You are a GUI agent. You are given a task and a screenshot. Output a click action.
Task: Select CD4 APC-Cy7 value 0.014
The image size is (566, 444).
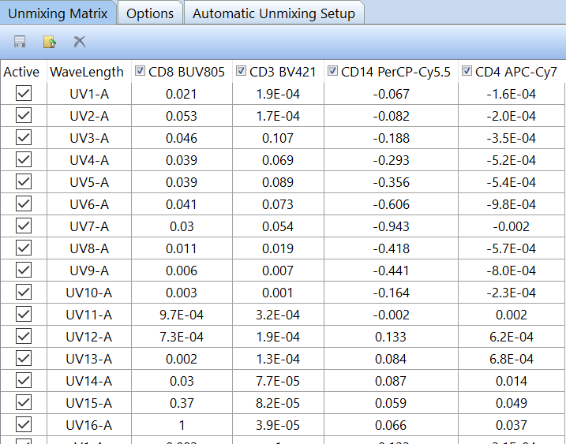(511, 381)
